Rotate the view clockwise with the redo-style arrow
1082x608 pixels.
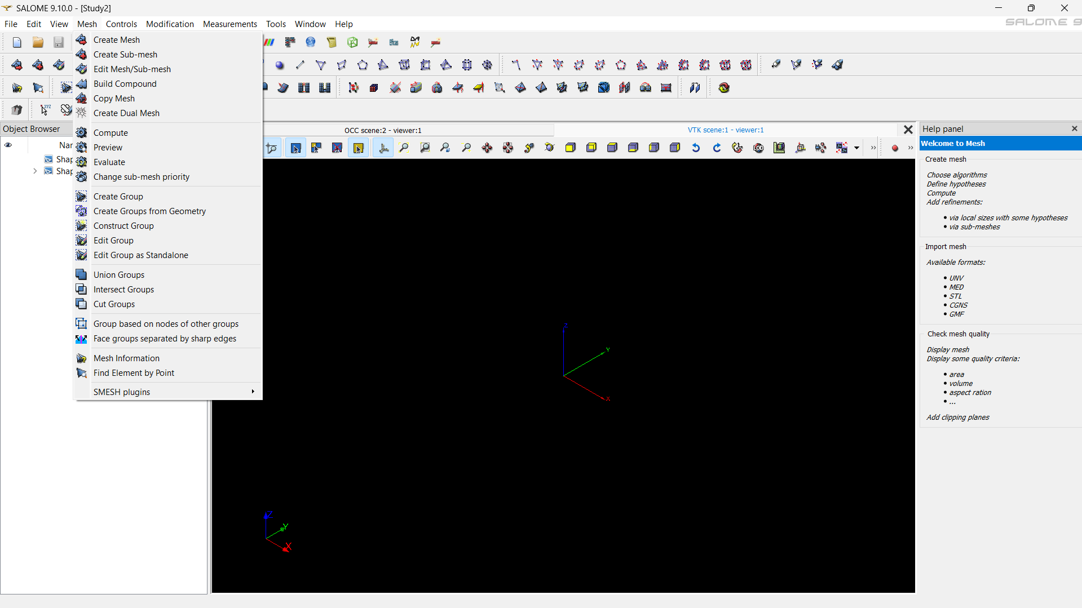(717, 148)
